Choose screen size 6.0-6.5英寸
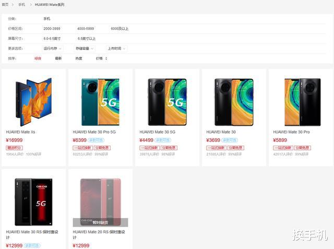The height and width of the screenshot is (249, 334). [x=52, y=39]
